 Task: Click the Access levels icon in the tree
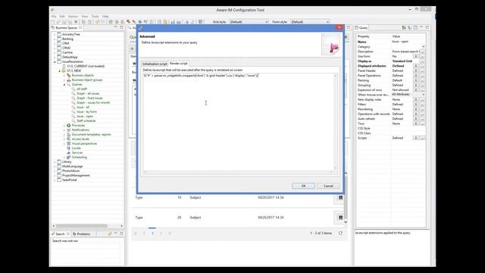(x=69, y=139)
